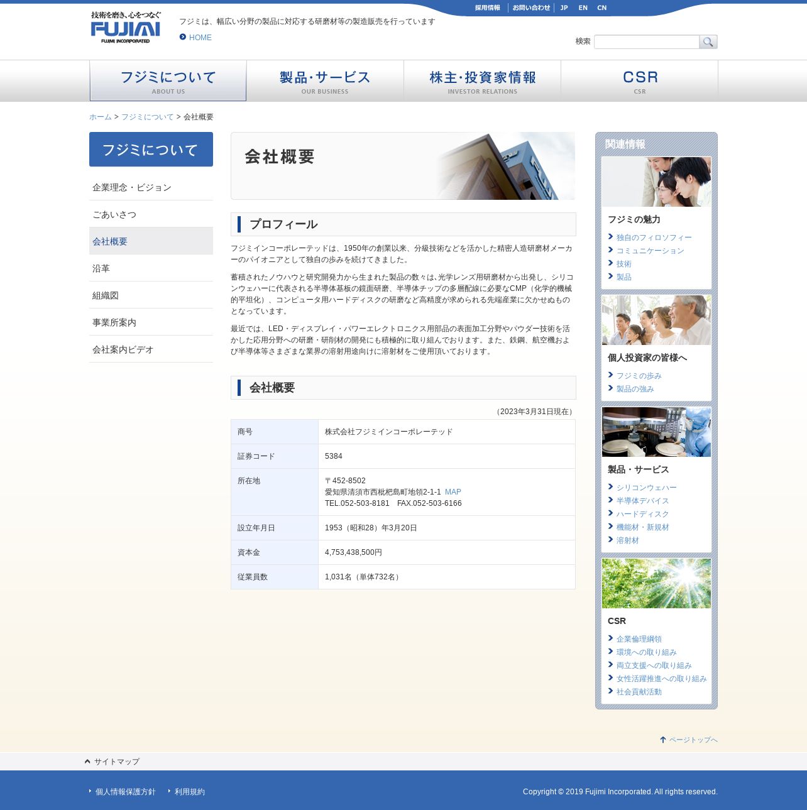The width and height of the screenshot is (807, 810).
Task: Select ごあいさつ in the sidebar
Action: 151,214
